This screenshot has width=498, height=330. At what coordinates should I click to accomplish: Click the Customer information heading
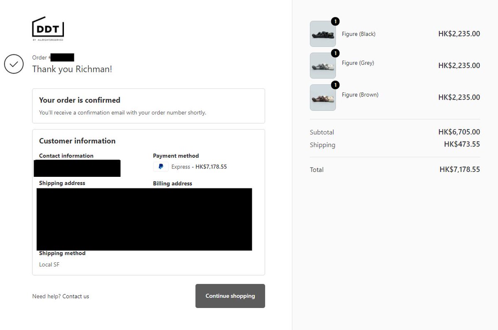(77, 141)
